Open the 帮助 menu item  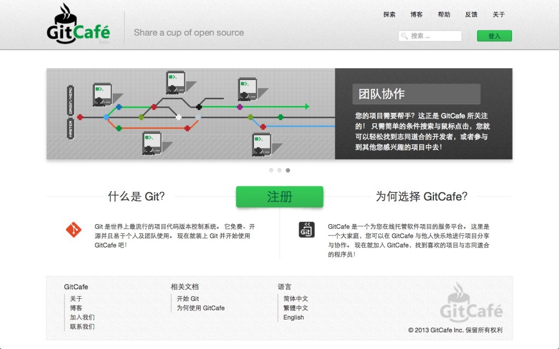click(444, 15)
